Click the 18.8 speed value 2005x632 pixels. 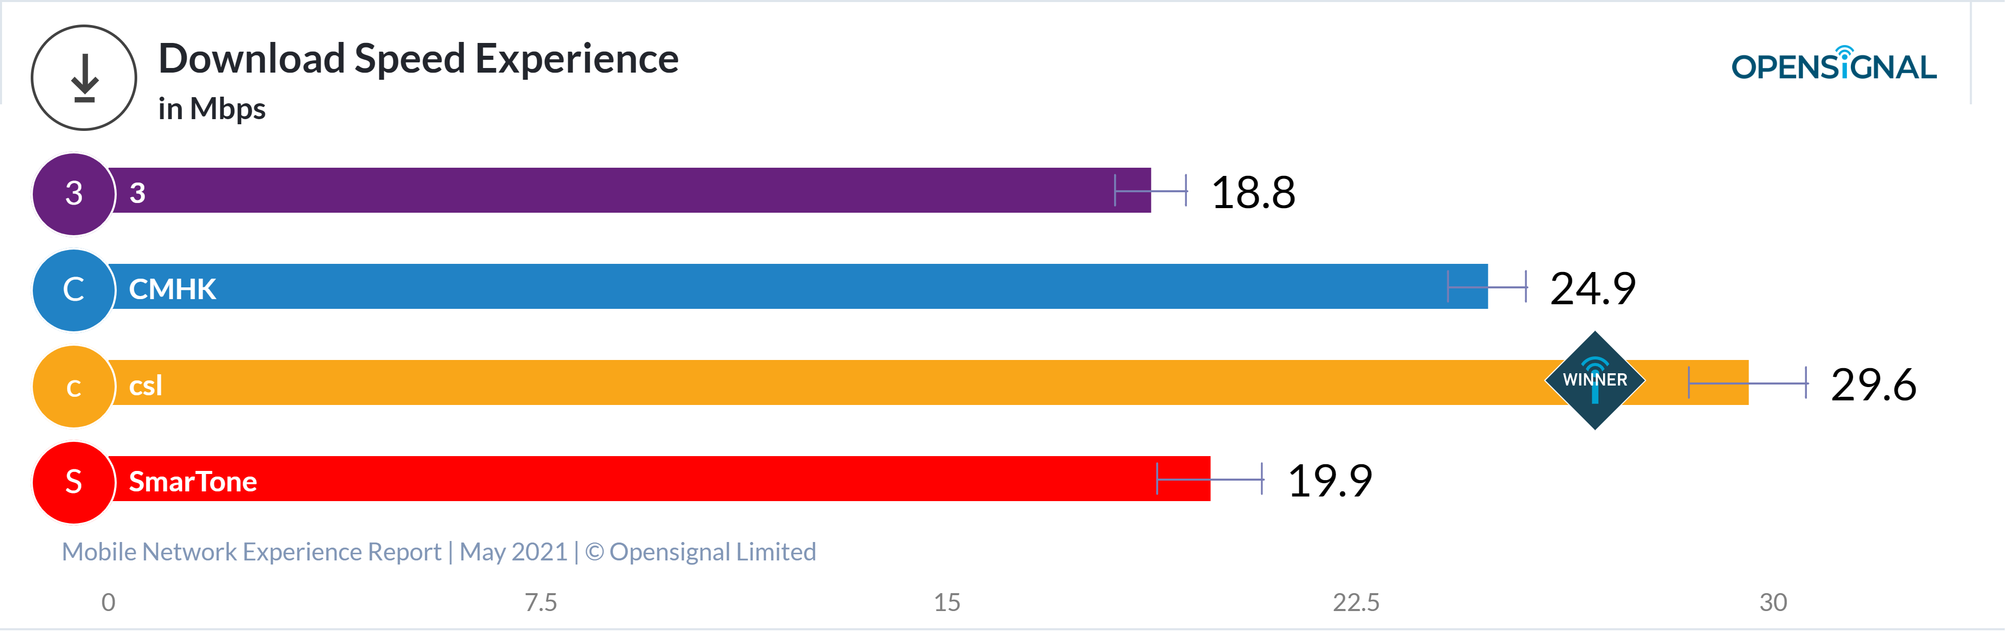(x=1252, y=192)
